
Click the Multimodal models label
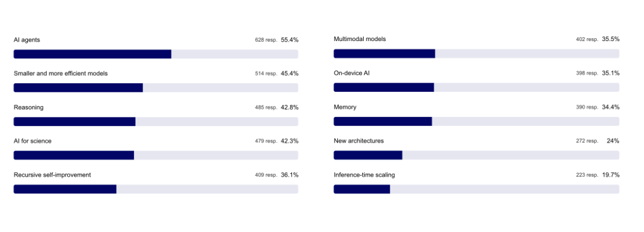pos(360,39)
